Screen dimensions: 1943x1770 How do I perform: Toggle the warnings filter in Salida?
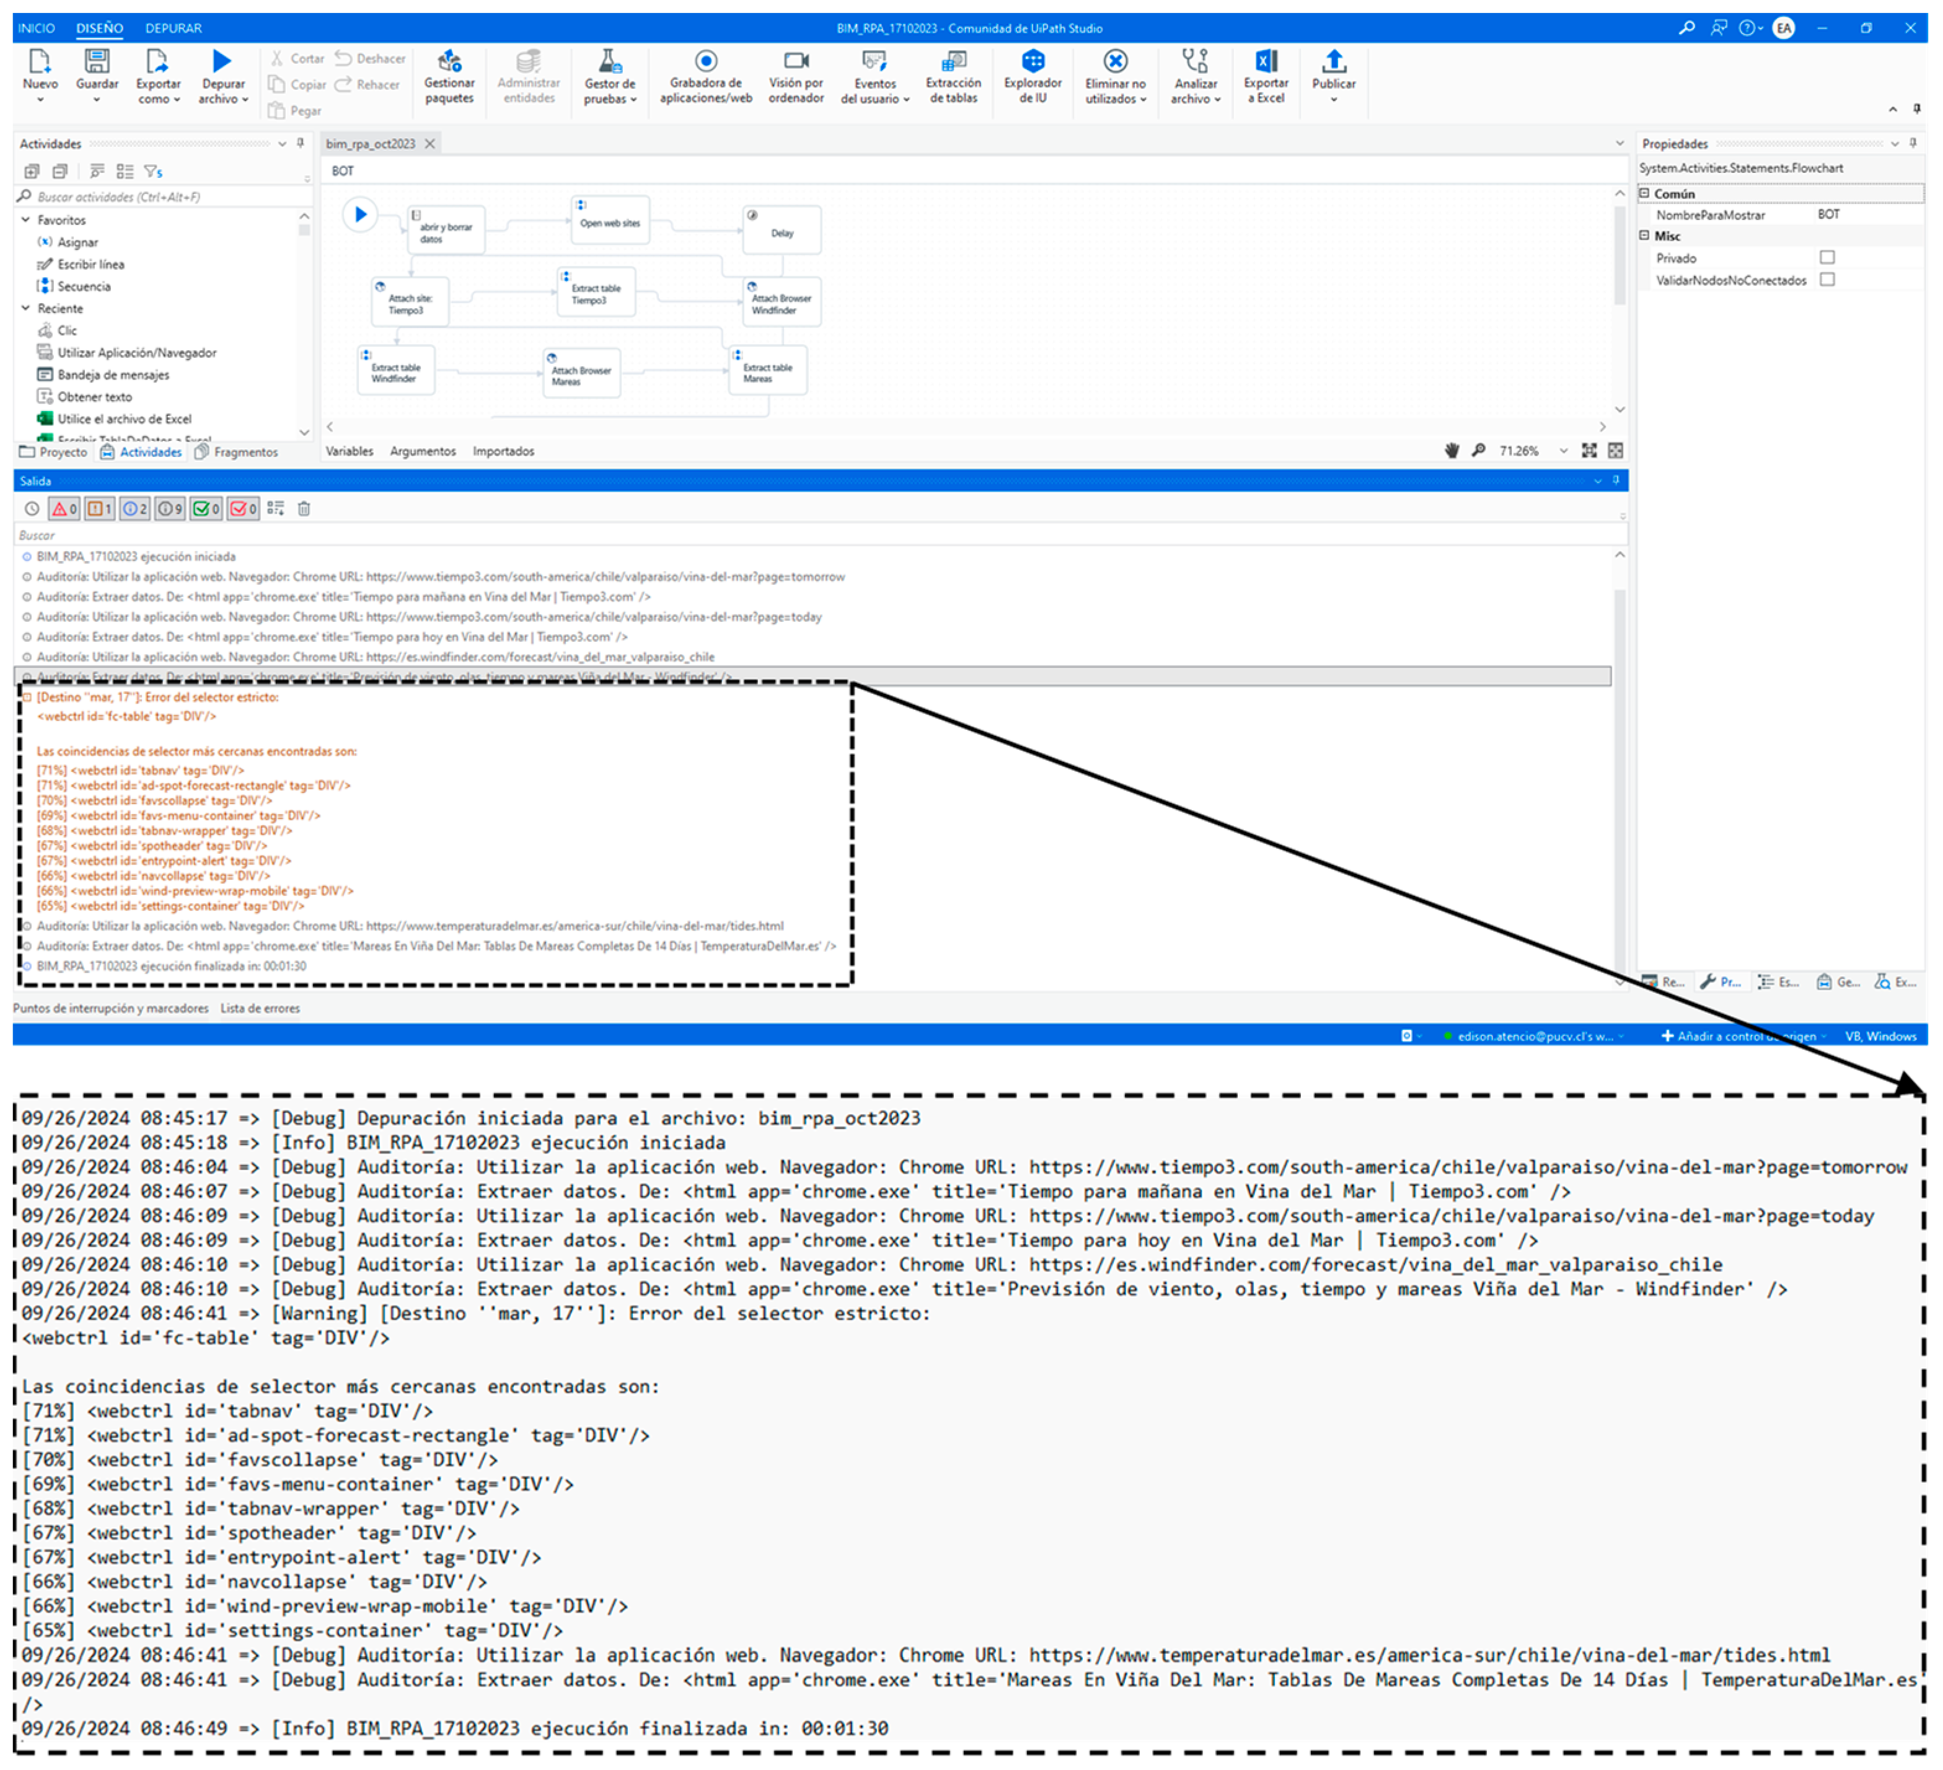100,509
